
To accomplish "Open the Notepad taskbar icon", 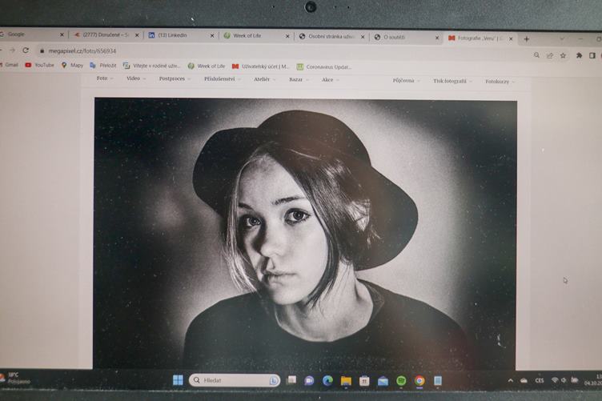I will point(438,381).
